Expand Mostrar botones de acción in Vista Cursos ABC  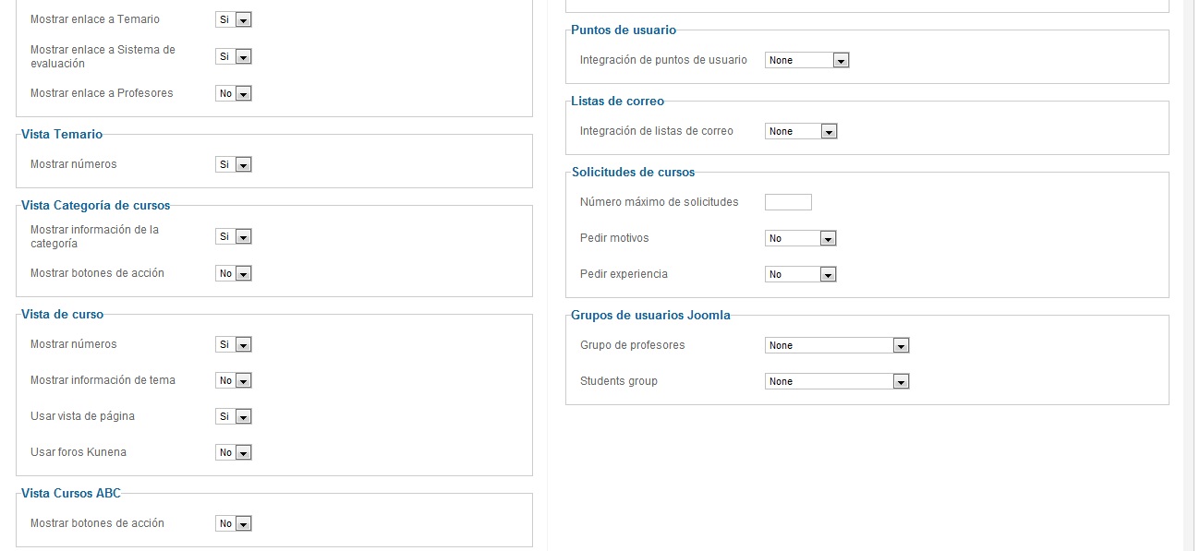234,523
